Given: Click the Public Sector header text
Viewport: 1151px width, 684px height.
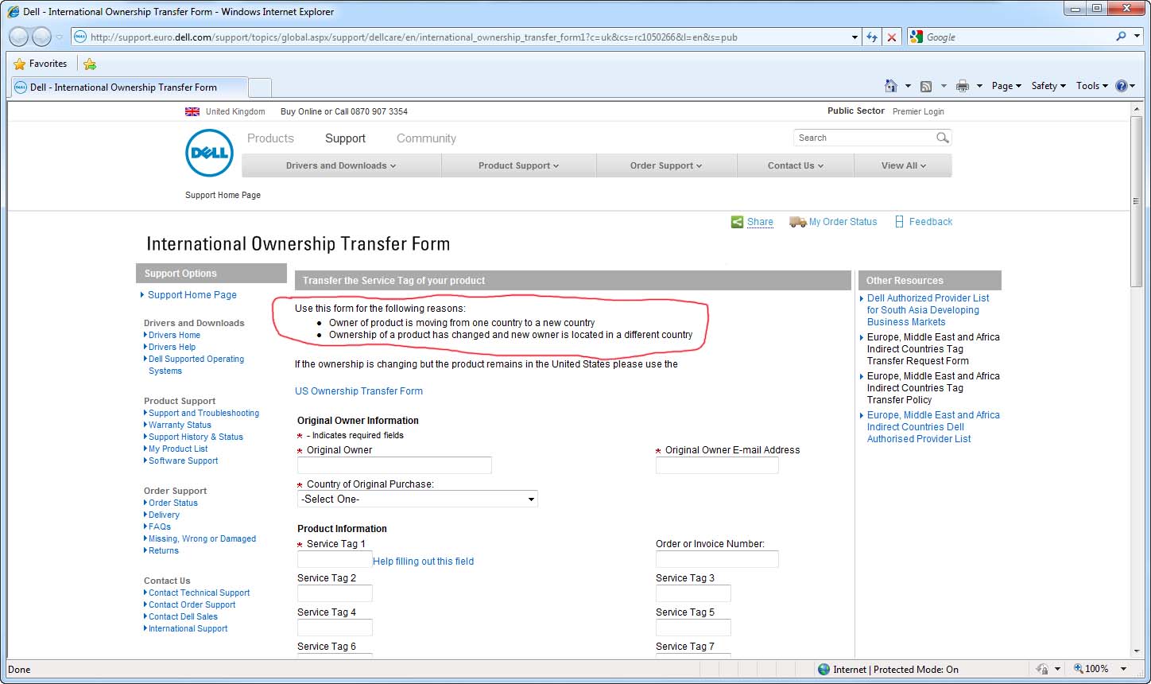Looking at the screenshot, I should [x=855, y=111].
